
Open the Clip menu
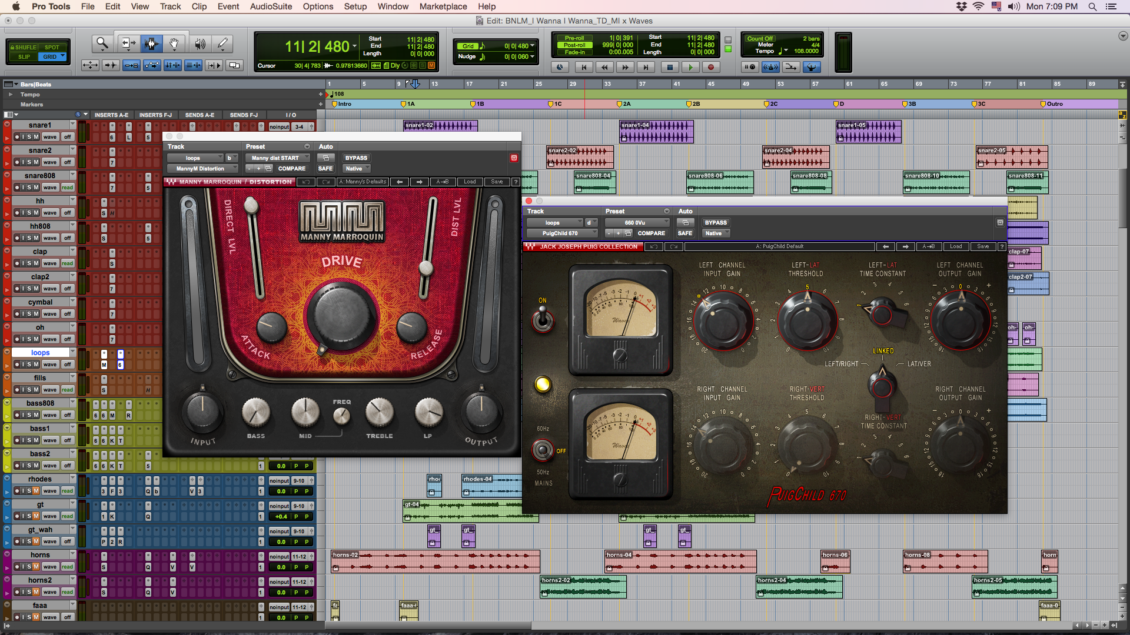tap(199, 6)
